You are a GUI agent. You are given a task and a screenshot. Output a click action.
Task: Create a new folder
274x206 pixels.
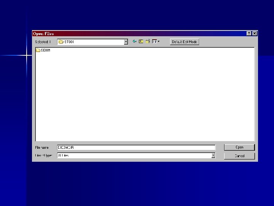(x=148, y=42)
